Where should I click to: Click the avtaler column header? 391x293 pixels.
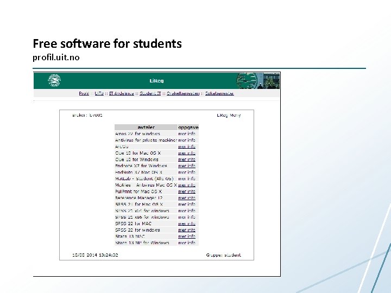(x=146, y=128)
